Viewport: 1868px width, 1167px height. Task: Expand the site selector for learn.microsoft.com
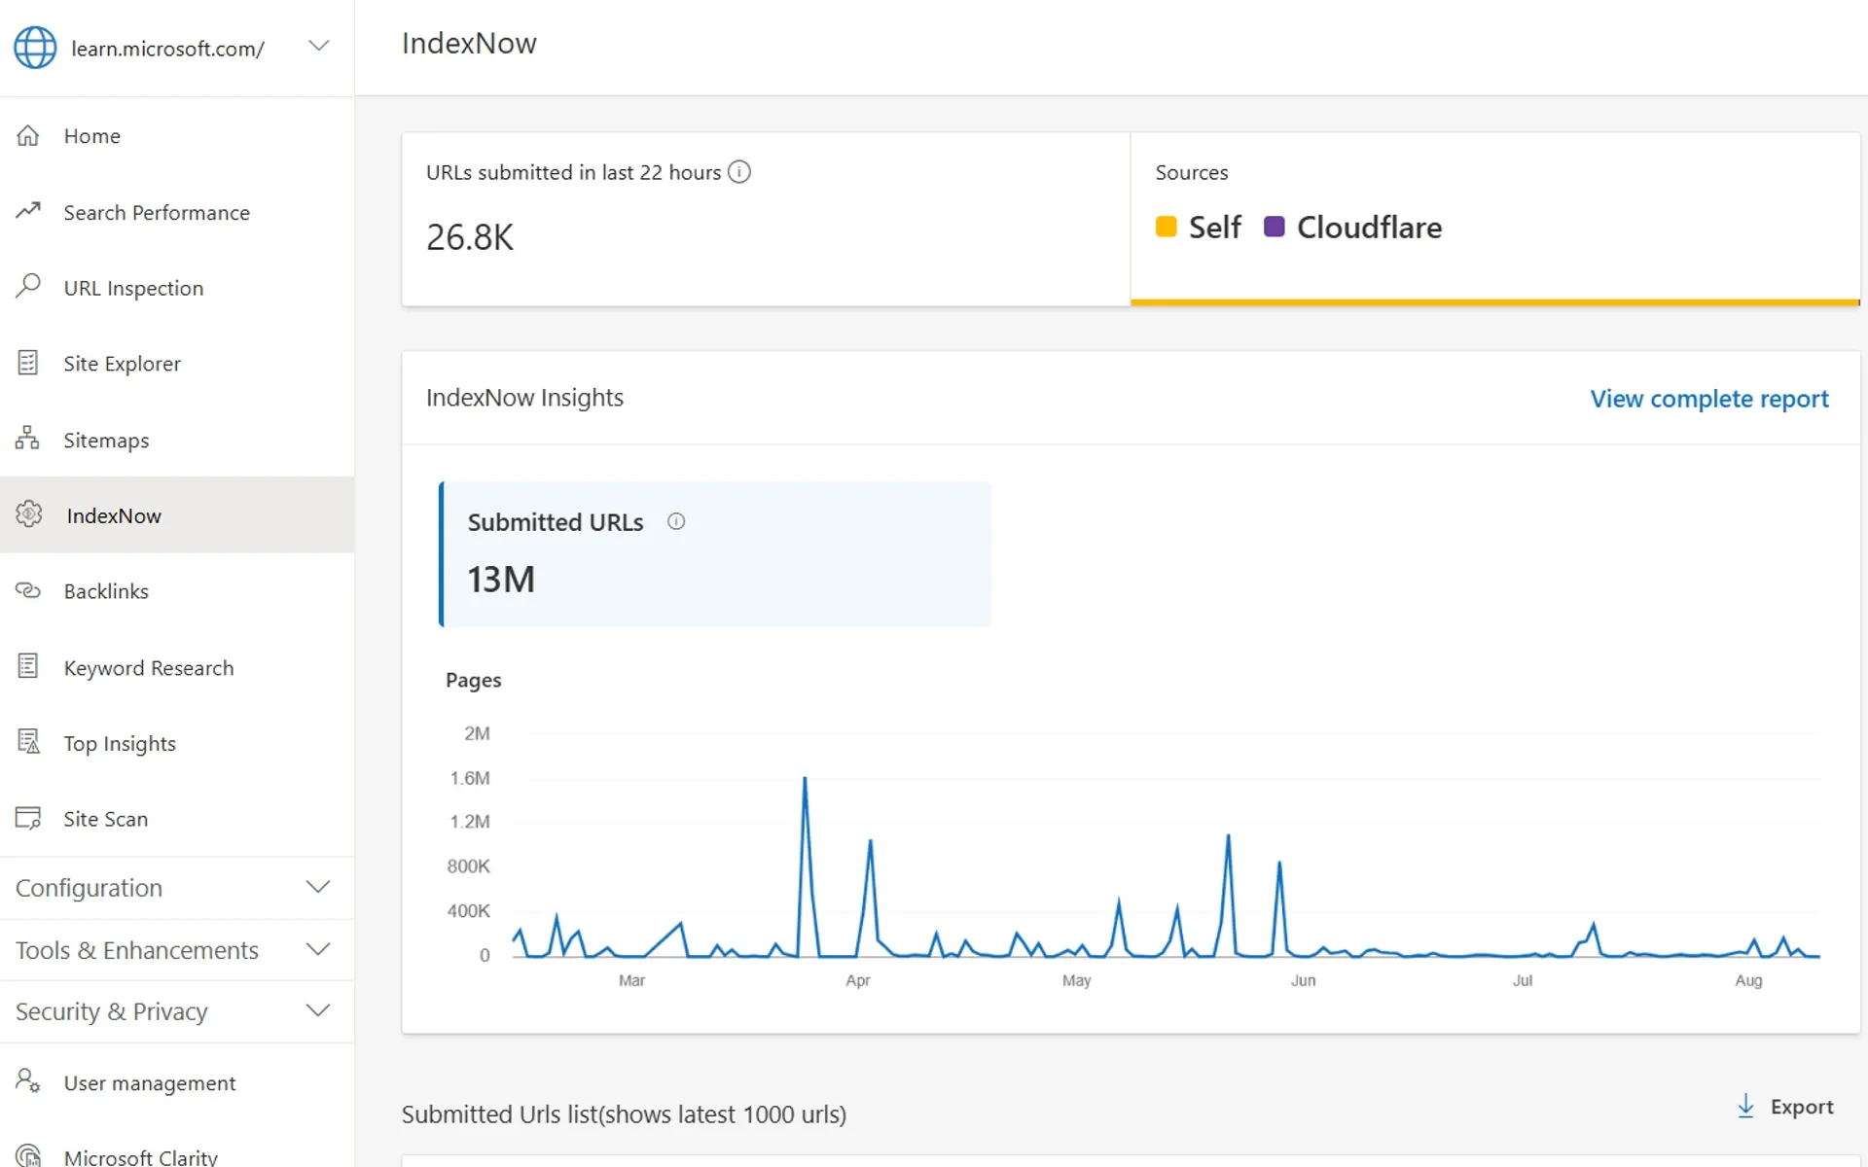click(318, 46)
